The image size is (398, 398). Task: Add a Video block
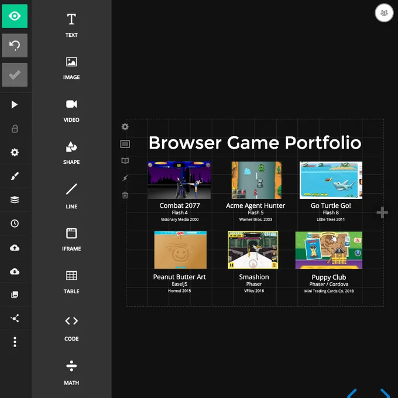(x=71, y=111)
